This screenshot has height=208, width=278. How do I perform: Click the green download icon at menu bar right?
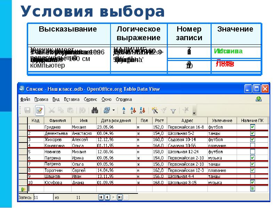point(259,99)
